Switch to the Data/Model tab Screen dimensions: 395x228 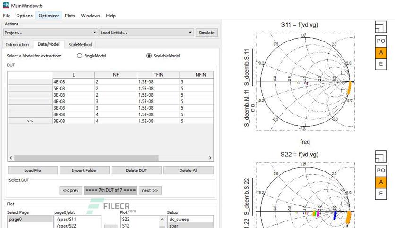48,44
